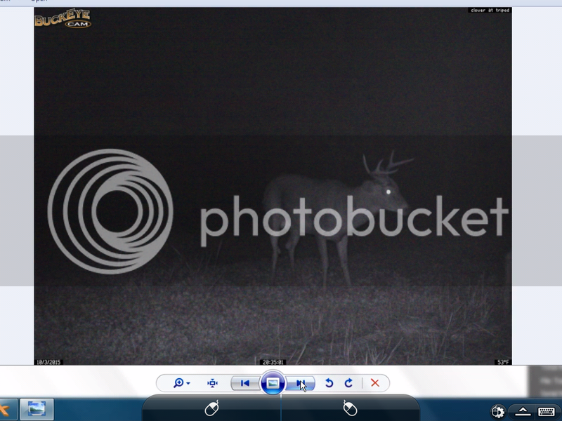562x421 pixels.
Task: Click the 53°F temperature reading
Action: pos(503,362)
